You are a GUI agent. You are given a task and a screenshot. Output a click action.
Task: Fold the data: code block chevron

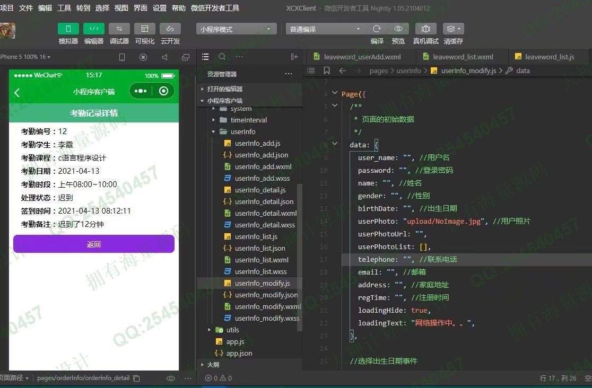(335, 144)
